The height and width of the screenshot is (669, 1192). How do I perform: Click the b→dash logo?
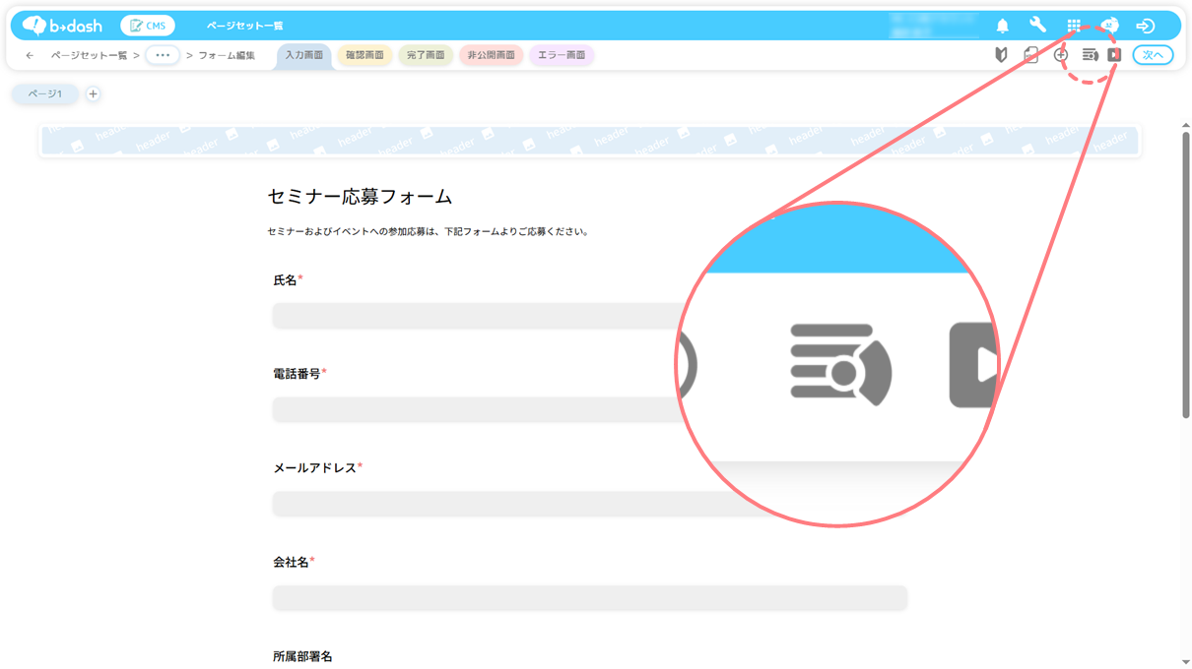pos(63,26)
